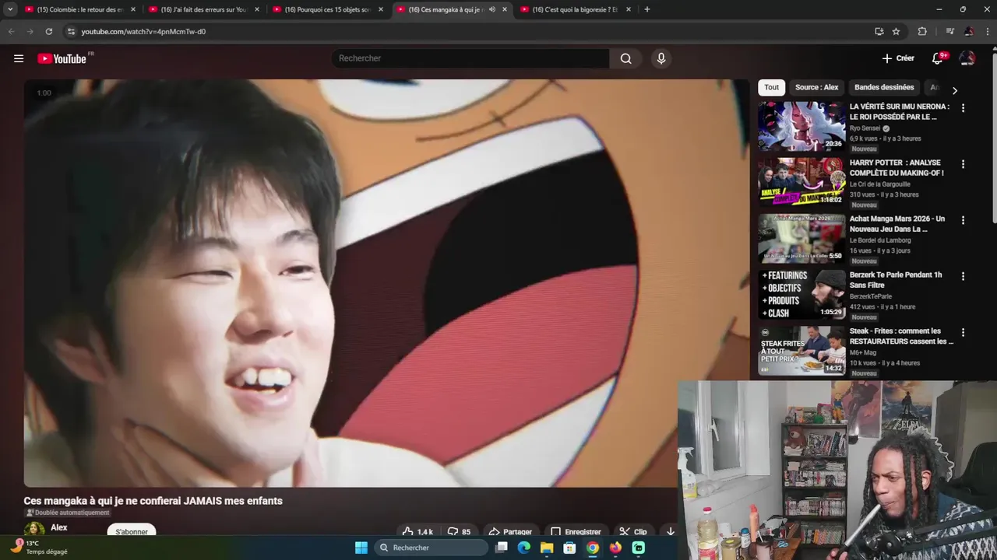This screenshot has width=997, height=560.
Task: Open weather widget showing 13°C
Action: point(39,547)
